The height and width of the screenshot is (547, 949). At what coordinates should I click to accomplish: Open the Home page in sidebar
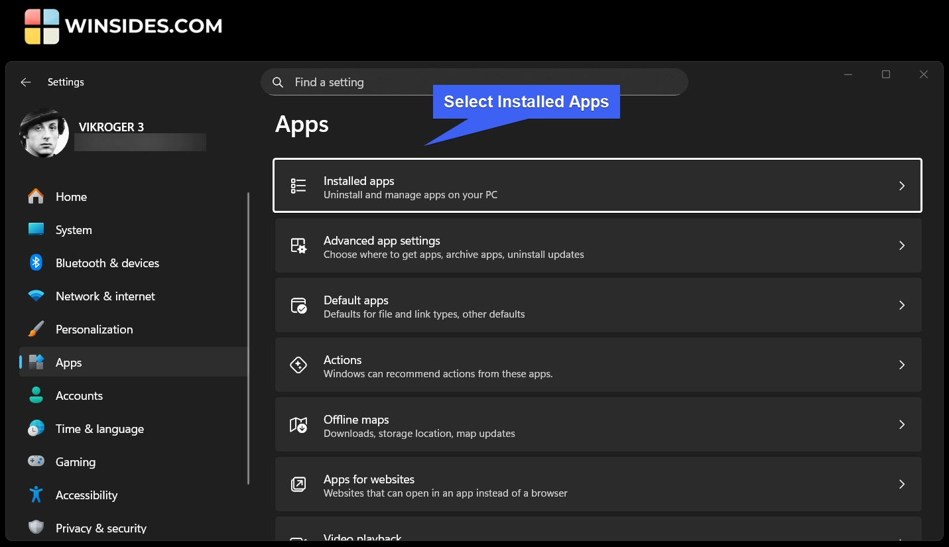point(71,197)
